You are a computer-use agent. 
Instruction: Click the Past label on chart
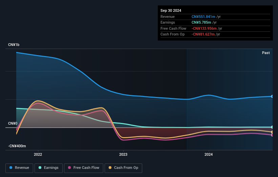tap(266, 53)
